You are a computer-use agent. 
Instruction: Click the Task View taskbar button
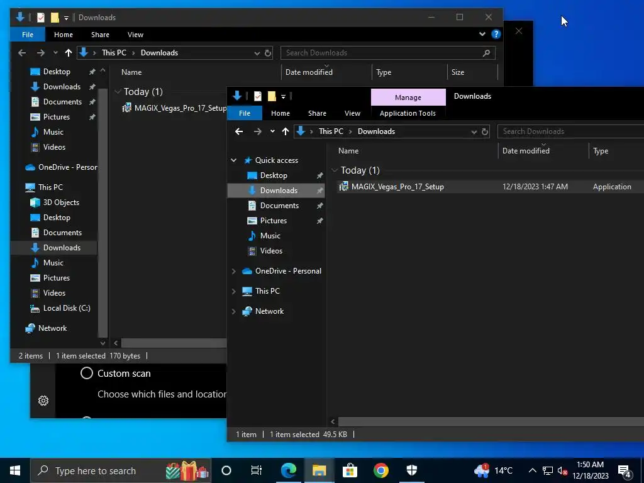pos(257,470)
